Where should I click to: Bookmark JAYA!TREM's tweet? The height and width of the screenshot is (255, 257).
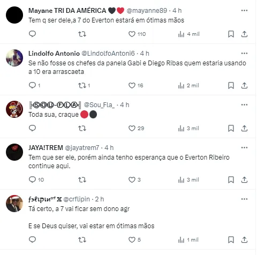pyautogui.click(x=231, y=179)
